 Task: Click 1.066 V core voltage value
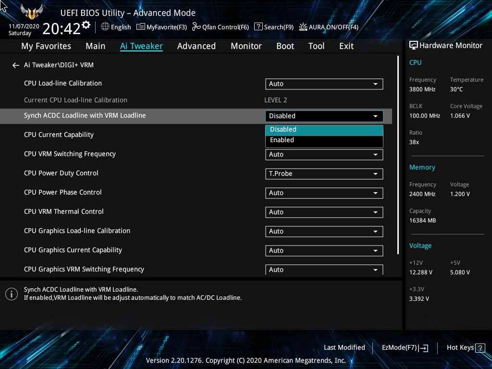click(460, 116)
